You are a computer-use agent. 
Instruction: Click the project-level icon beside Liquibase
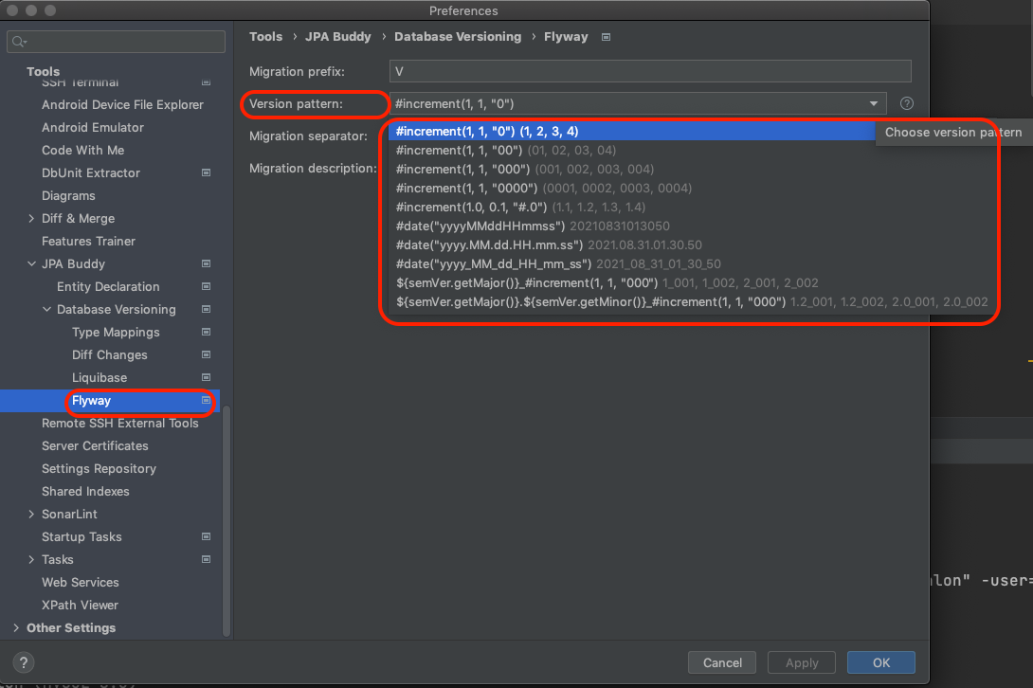tap(207, 377)
